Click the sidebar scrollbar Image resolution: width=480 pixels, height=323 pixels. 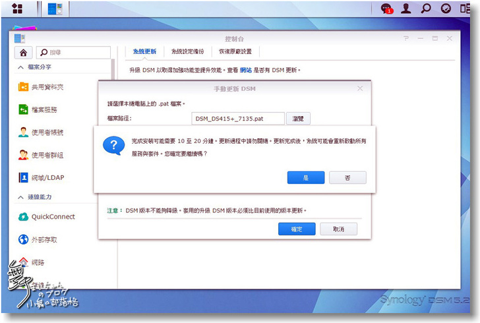coord(113,71)
